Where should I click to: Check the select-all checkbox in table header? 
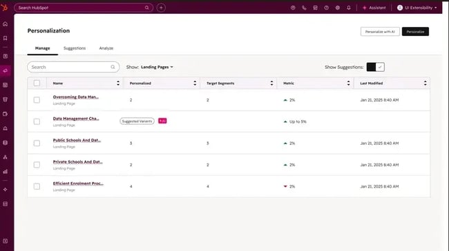tap(37, 83)
